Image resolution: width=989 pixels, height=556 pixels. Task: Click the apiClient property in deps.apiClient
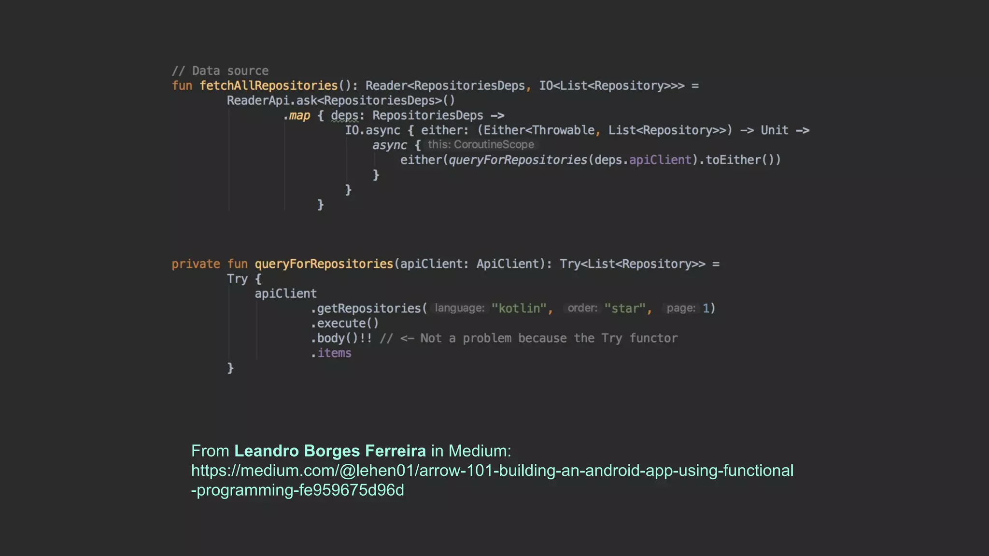pyautogui.click(x=660, y=160)
